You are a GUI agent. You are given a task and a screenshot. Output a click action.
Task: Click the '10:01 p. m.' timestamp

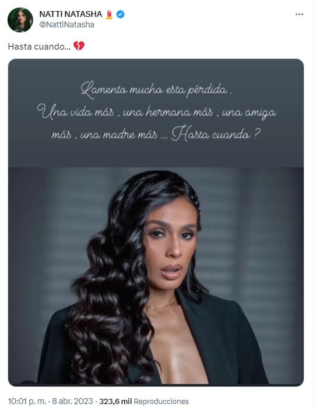(x=27, y=401)
